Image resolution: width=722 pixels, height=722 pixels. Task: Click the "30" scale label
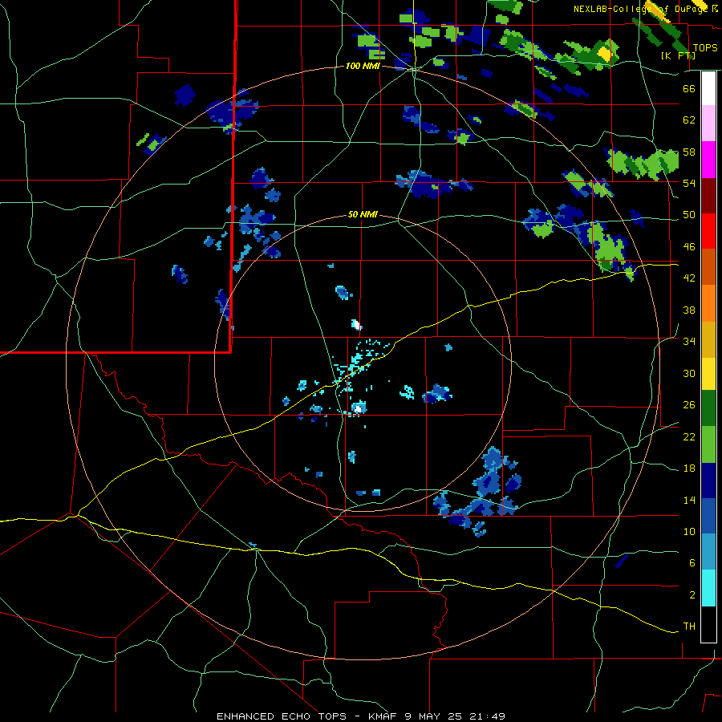[689, 373]
